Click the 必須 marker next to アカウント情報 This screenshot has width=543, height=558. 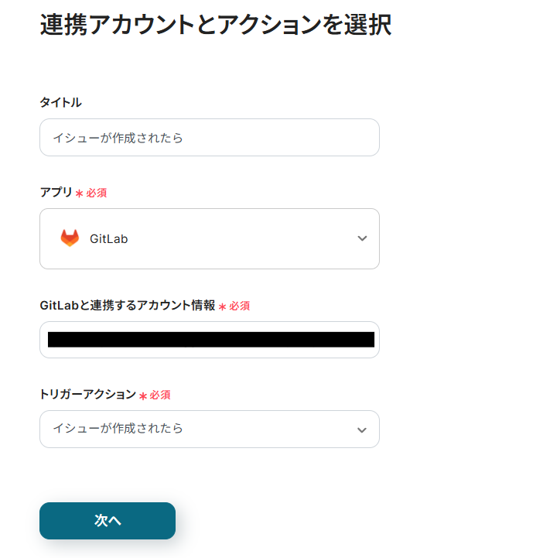point(240,306)
